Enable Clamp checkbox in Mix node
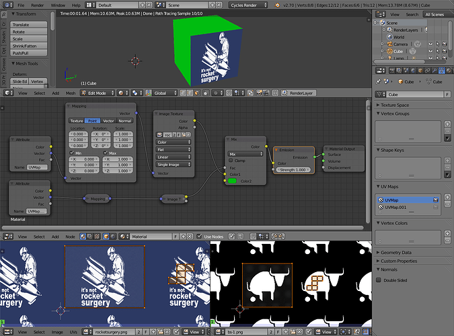Viewport: 454px width, 336px height. tap(231, 161)
